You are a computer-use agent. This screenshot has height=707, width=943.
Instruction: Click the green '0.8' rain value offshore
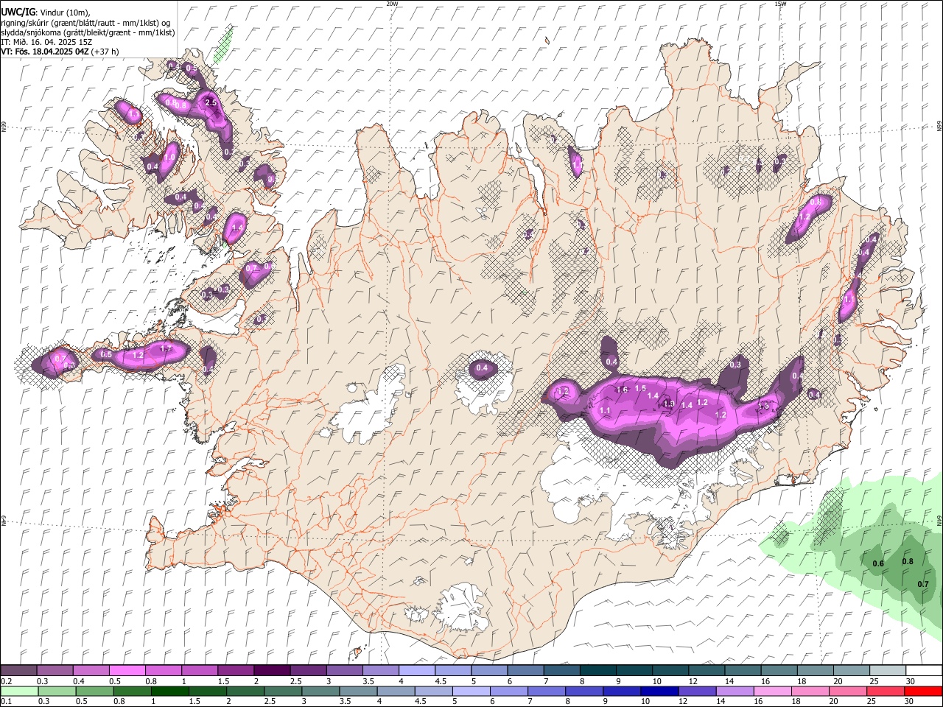pos(908,561)
